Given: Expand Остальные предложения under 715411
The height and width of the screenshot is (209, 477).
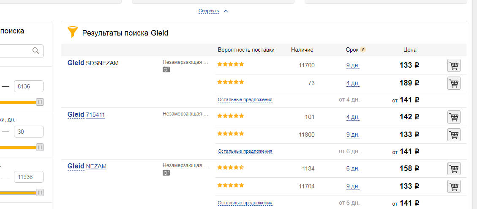Looking at the screenshot, I should [x=245, y=151].
